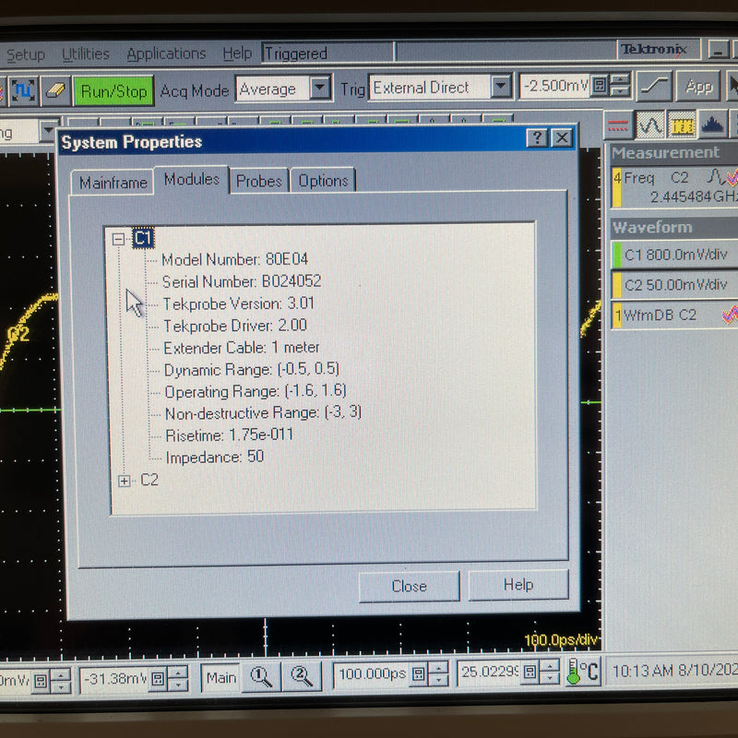The width and height of the screenshot is (738, 738).
Task: Select the Dynamic Range row
Action: click(252, 370)
